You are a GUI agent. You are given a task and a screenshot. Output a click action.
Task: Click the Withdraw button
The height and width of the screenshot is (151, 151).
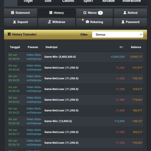pos(57,22)
